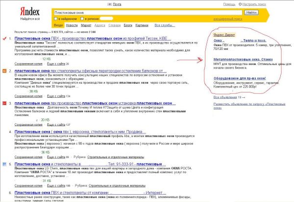Click the '38 КБ' size text of result 2
Viewport: 294px width, 202px height.
click(x=33, y=91)
